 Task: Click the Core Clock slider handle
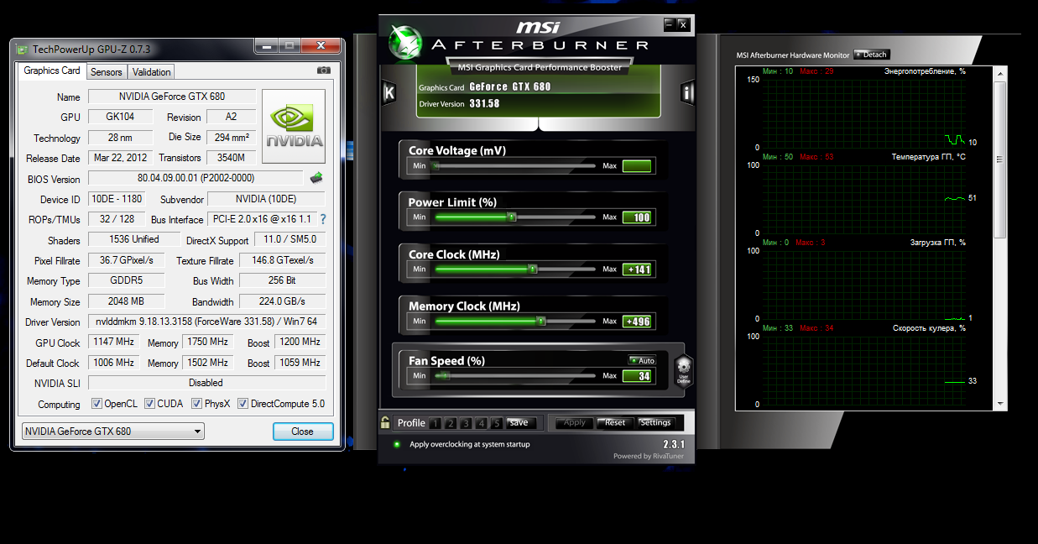532,269
